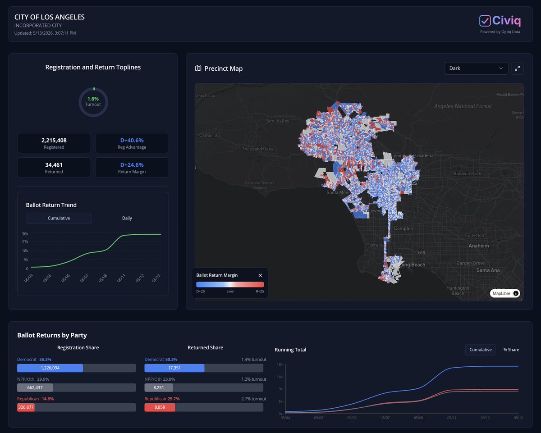Click the Santa Ana map label
541x433 pixels.
pyautogui.click(x=488, y=270)
